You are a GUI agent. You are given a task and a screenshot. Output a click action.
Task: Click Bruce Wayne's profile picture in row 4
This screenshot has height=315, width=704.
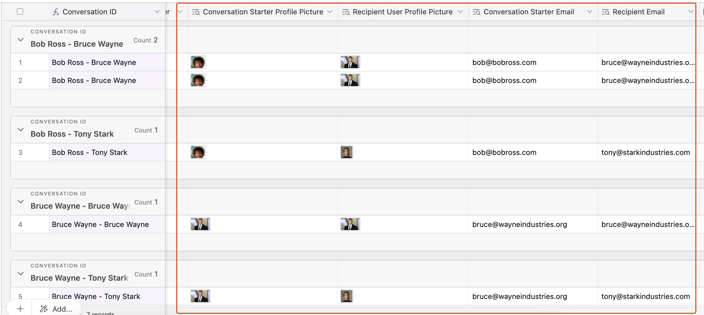pyautogui.click(x=200, y=224)
